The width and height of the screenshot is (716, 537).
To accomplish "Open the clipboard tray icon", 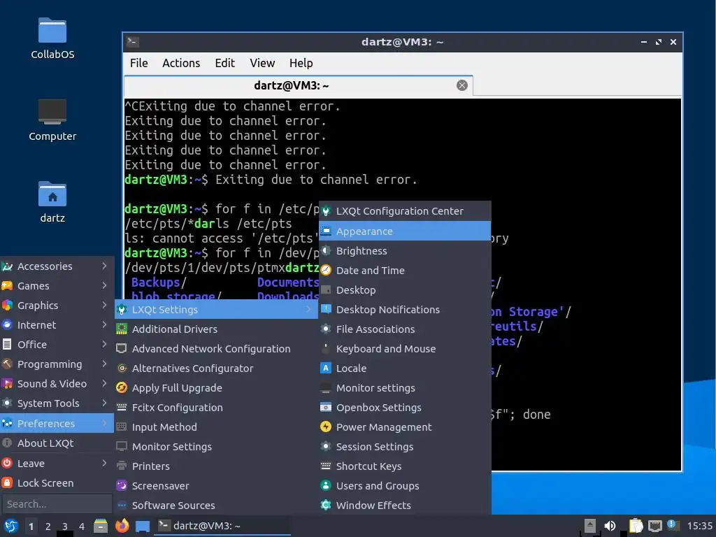I will point(635,526).
